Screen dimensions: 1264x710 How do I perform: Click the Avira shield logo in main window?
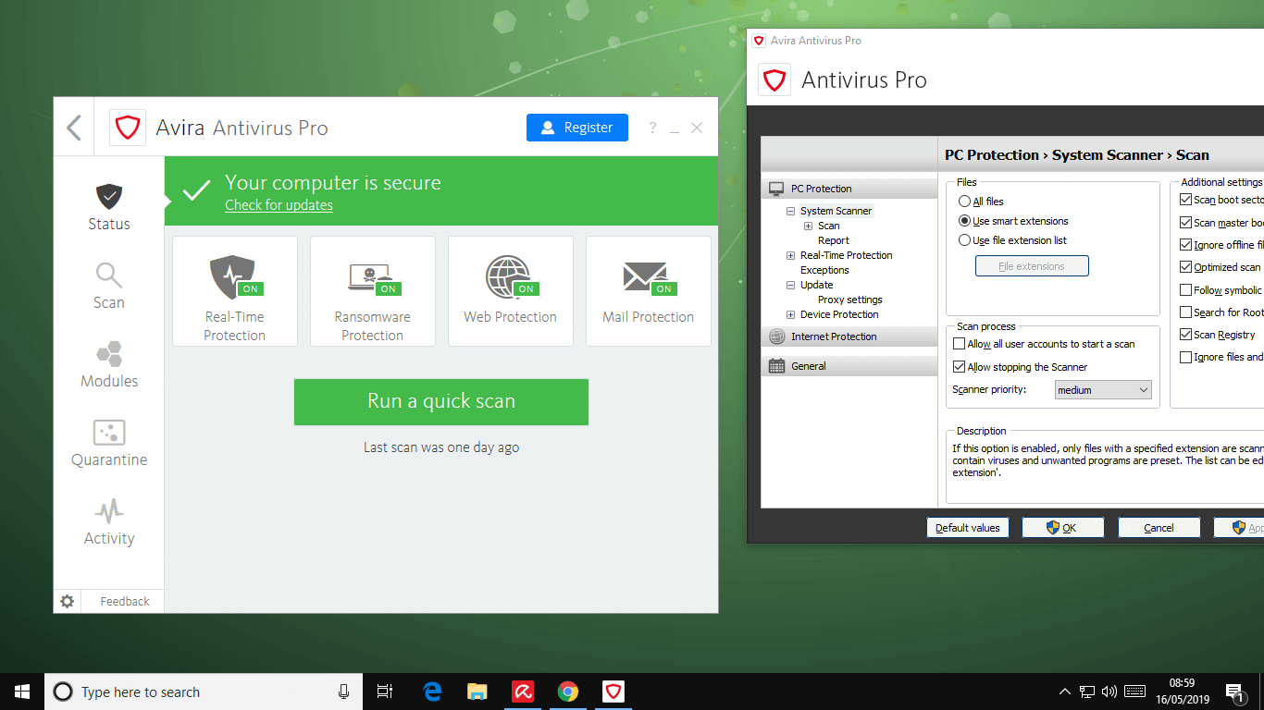[127, 128]
